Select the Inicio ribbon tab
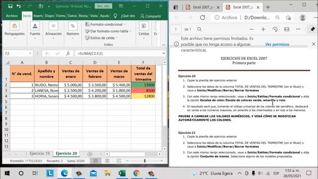This screenshot has height=179, width=318. pyautogui.click(x=27, y=16)
